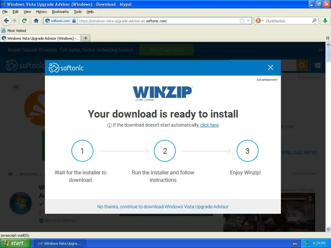Click the step 1 circle

tap(82, 151)
